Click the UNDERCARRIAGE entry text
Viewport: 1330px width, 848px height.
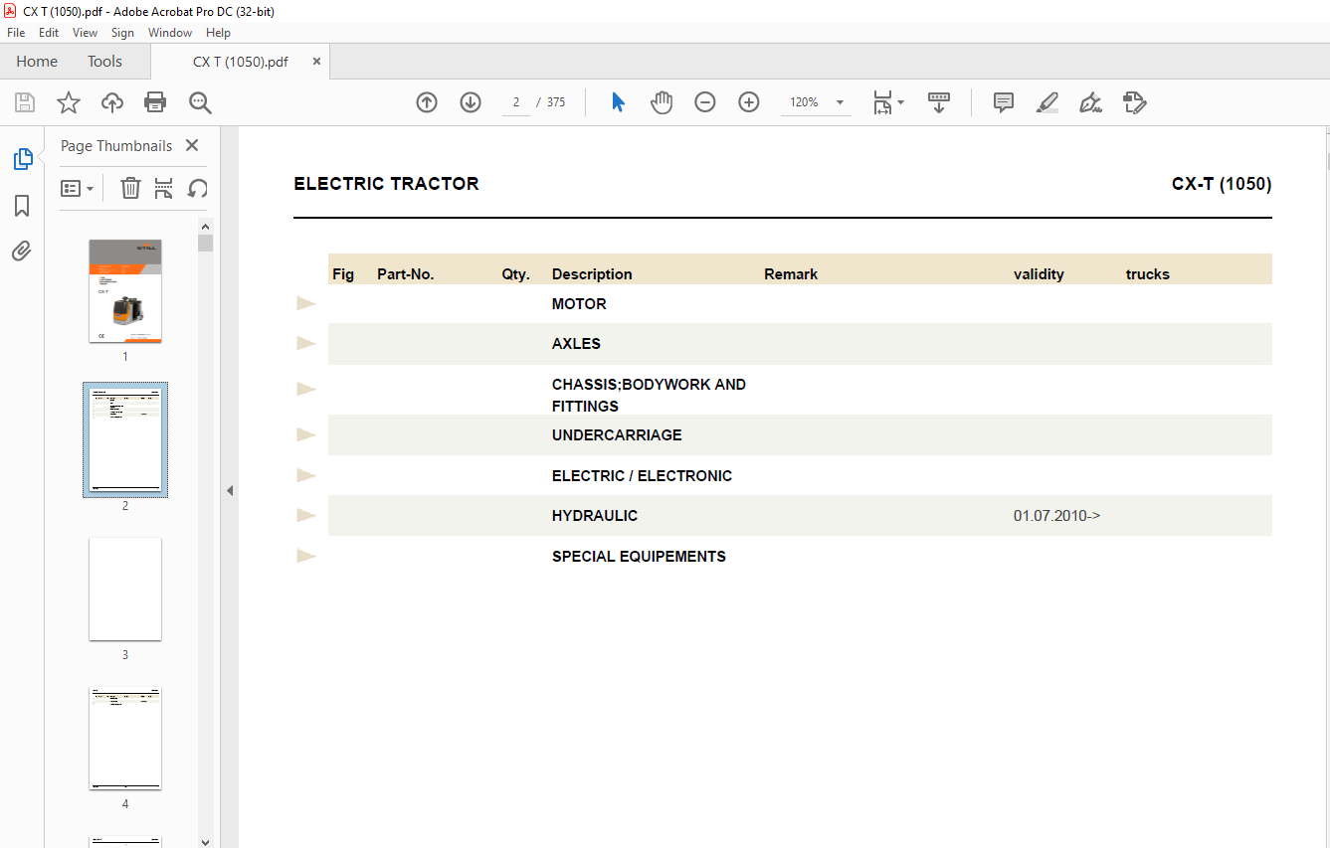click(617, 435)
